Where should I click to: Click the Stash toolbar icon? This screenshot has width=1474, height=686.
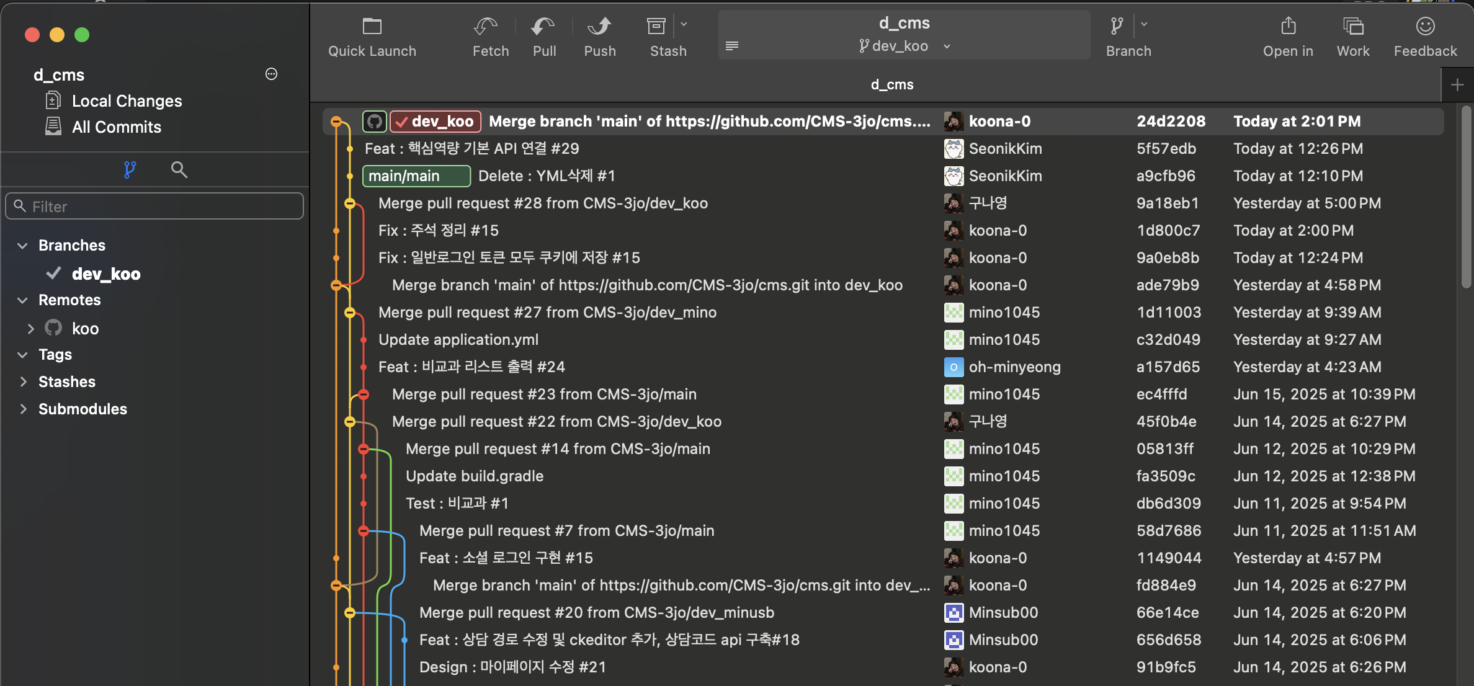tap(656, 27)
